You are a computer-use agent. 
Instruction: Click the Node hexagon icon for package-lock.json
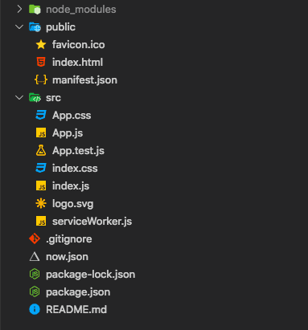[x=35, y=274]
